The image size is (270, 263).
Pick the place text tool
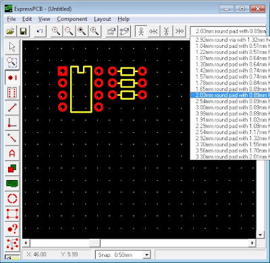pyautogui.click(x=12, y=154)
